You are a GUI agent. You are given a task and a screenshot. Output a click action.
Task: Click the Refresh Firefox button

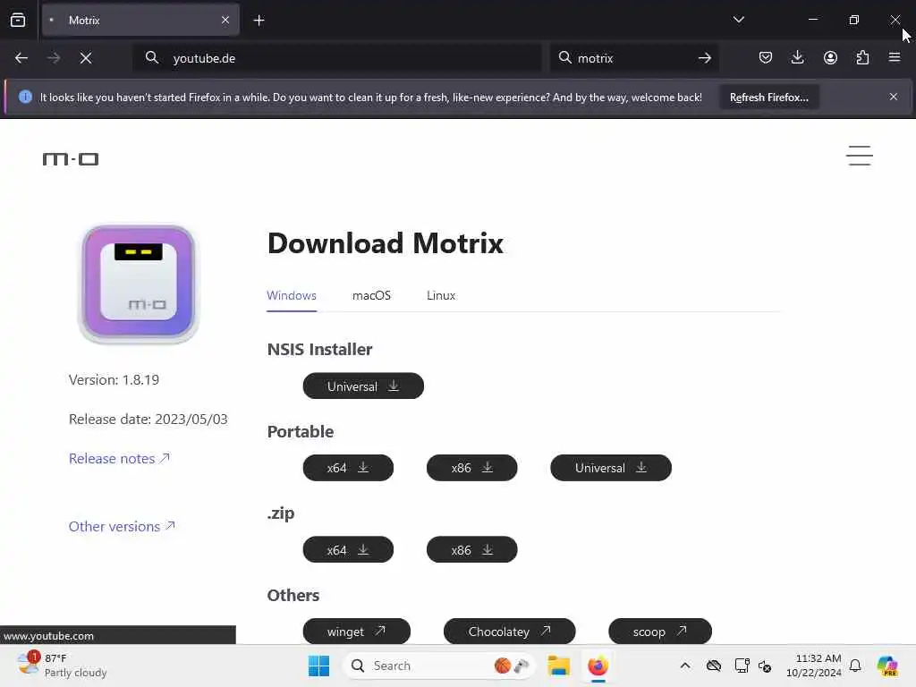[768, 97]
